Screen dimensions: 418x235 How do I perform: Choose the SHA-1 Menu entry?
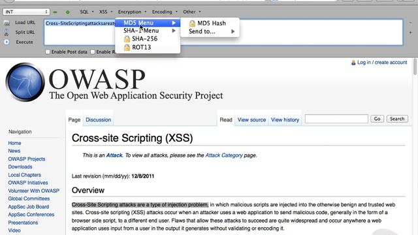click(x=148, y=31)
